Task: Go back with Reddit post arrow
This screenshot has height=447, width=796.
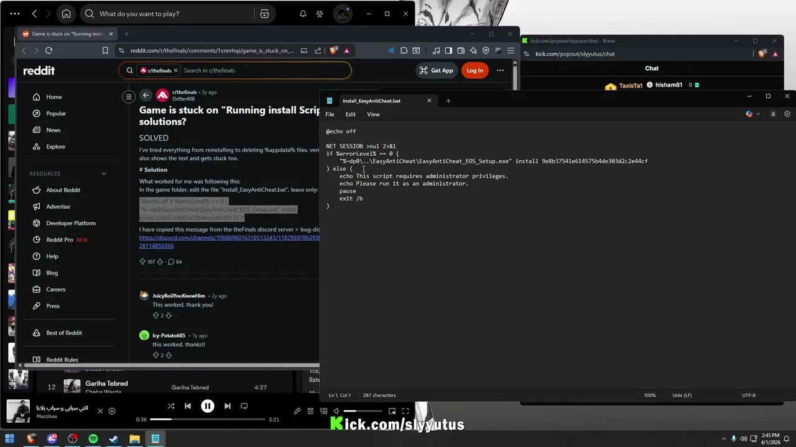Action: (146, 95)
